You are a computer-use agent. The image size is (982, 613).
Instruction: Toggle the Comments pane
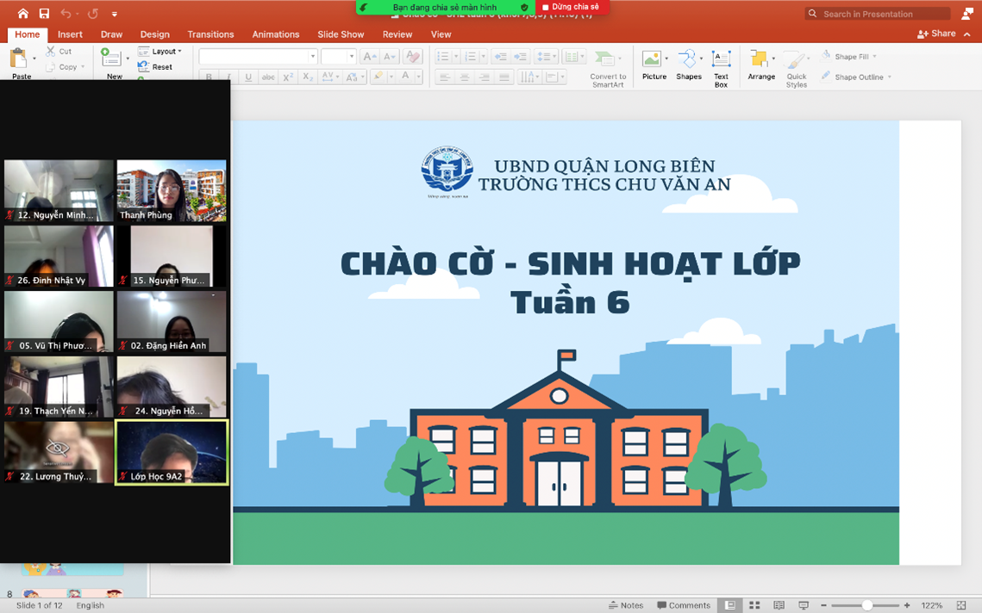pos(683,605)
